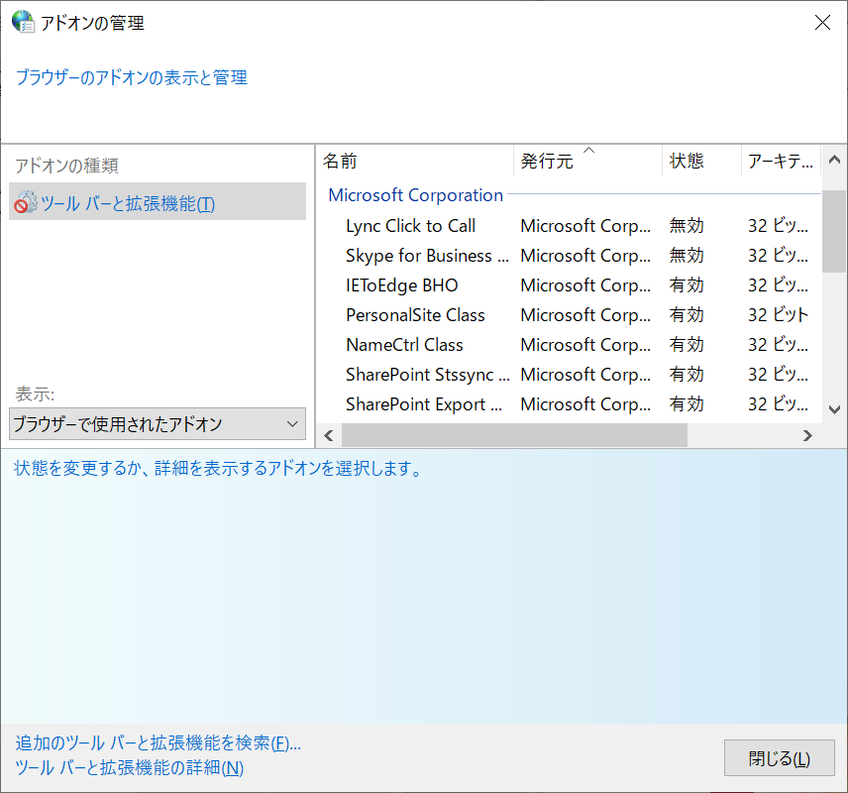Click the vertical scrollbar down arrow
The image size is (848, 793).
(834, 409)
